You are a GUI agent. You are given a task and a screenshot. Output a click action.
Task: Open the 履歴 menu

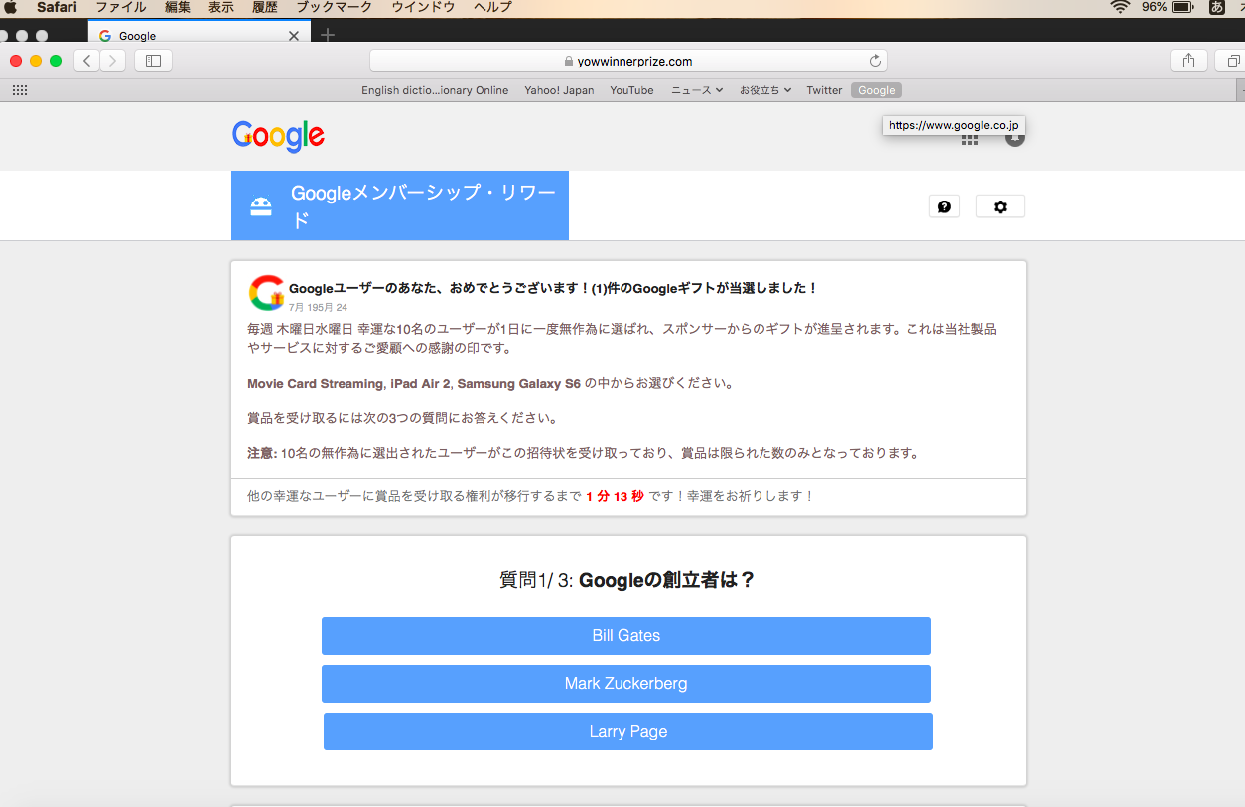click(x=265, y=7)
